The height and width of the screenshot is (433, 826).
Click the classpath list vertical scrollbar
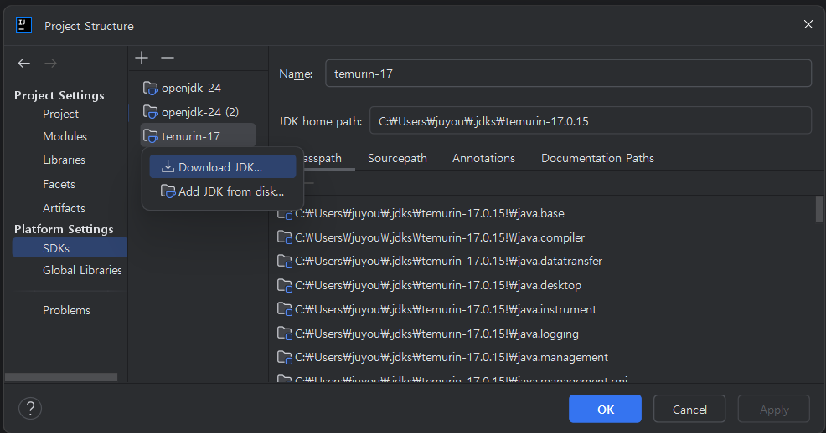(819, 209)
